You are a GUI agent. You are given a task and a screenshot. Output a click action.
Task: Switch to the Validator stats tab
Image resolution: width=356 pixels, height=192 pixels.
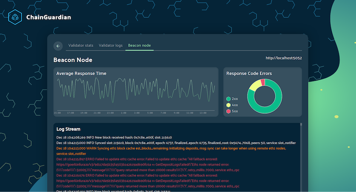(x=81, y=46)
